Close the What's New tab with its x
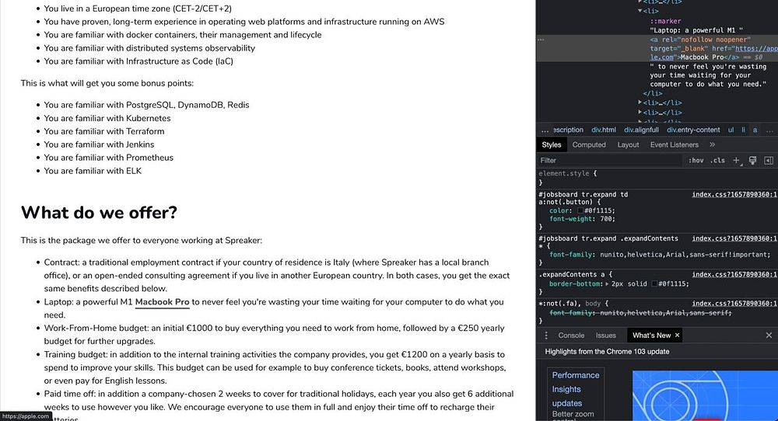 (x=677, y=336)
